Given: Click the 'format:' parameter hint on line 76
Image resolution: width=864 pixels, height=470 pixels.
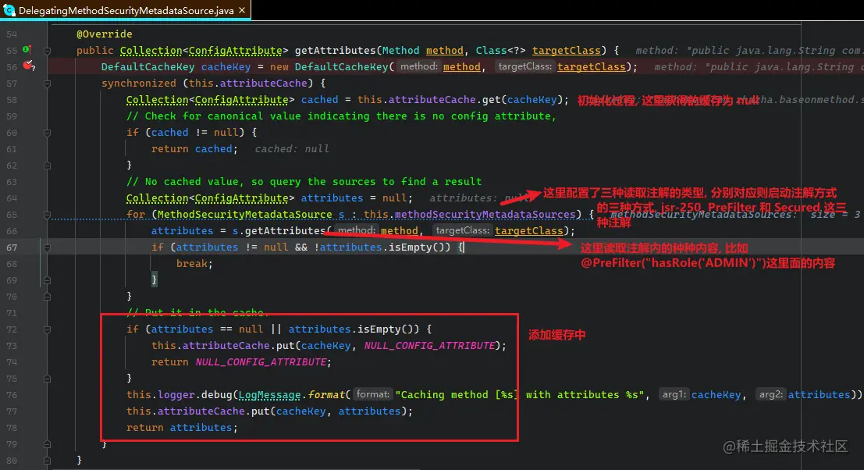Looking at the screenshot, I should (372, 394).
